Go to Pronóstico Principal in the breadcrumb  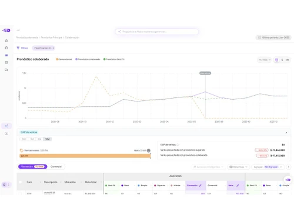(51, 38)
